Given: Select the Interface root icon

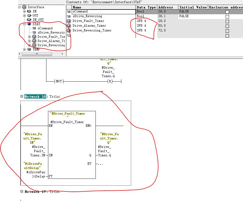Looking at the screenshot, I should click(24, 7).
